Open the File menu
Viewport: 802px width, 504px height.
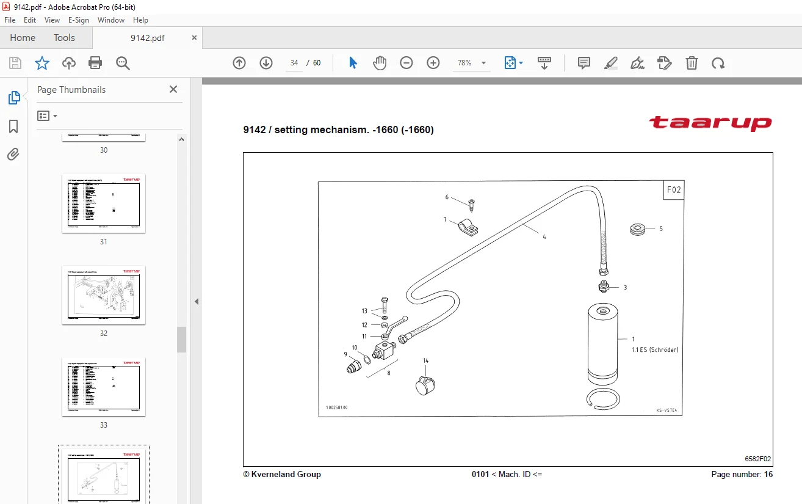[x=10, y=20]
